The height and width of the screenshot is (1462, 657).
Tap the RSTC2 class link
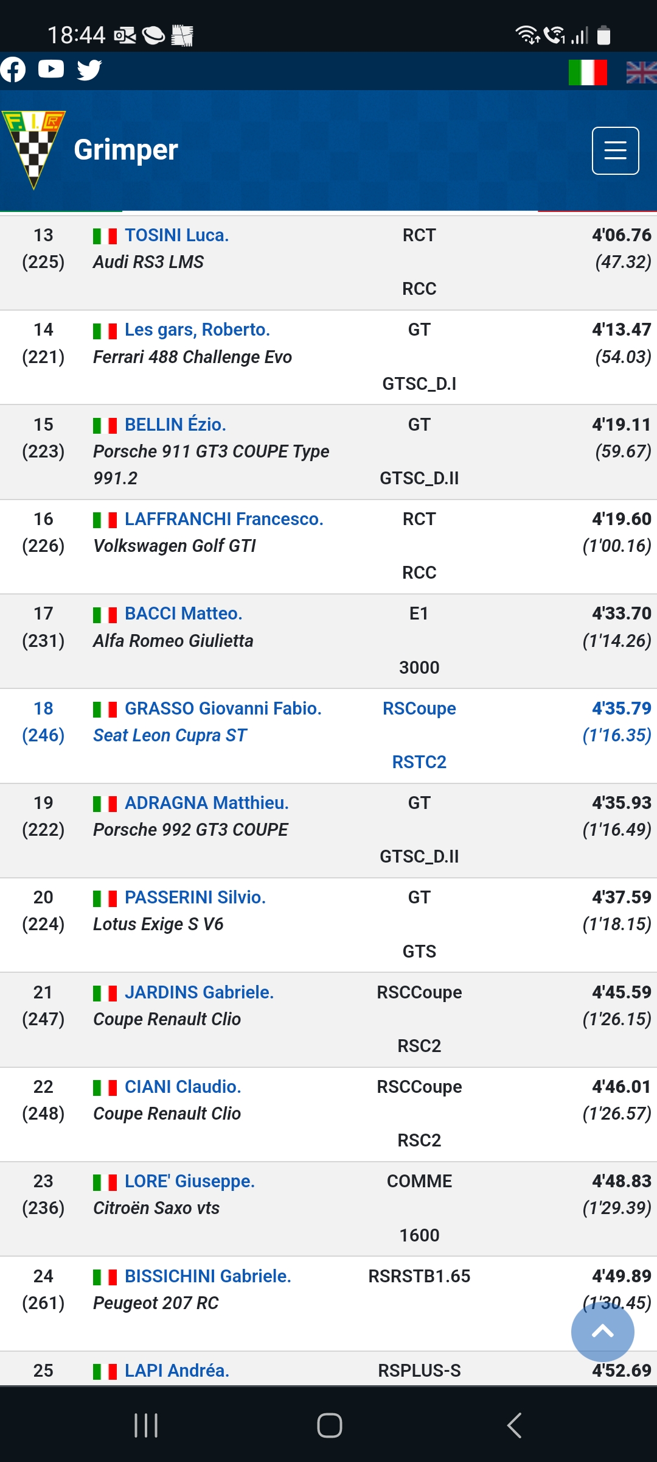click(419, 762)
